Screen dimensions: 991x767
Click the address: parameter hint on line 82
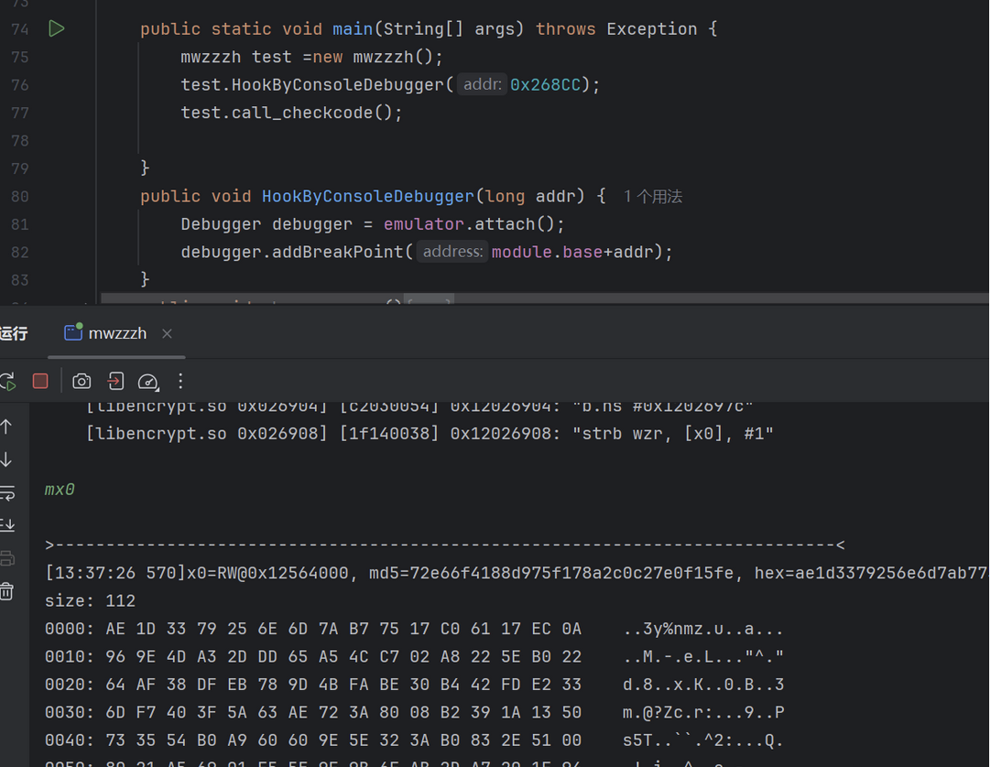452,252
